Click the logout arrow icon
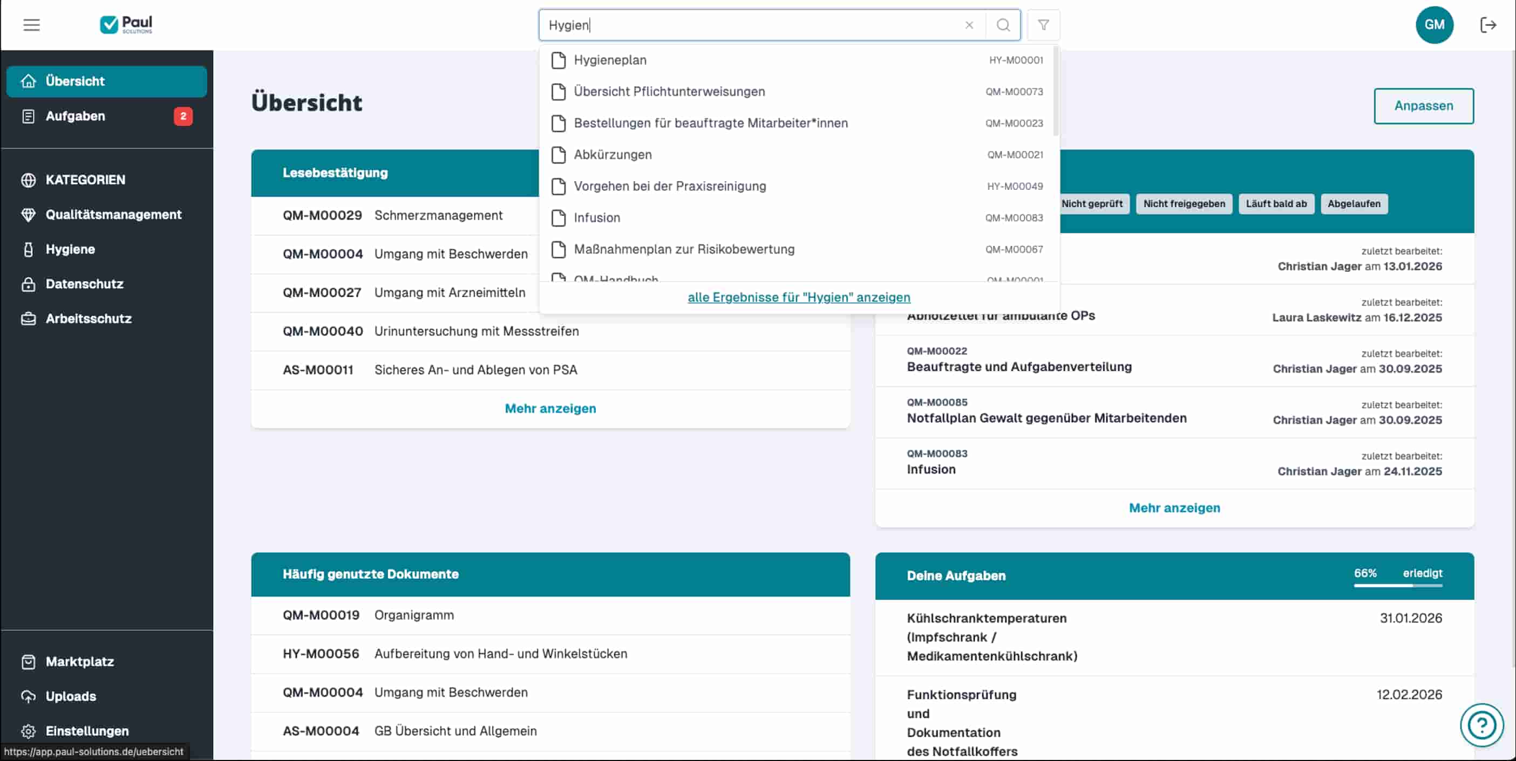1516x761 pixels. click(x=1488, y=25)
